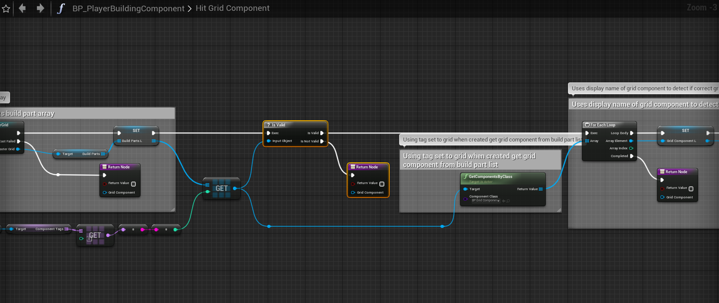Screen dimensions: 719x303
Task: Click the Is Not Valid execution pin
Action: tap(322, 142)
